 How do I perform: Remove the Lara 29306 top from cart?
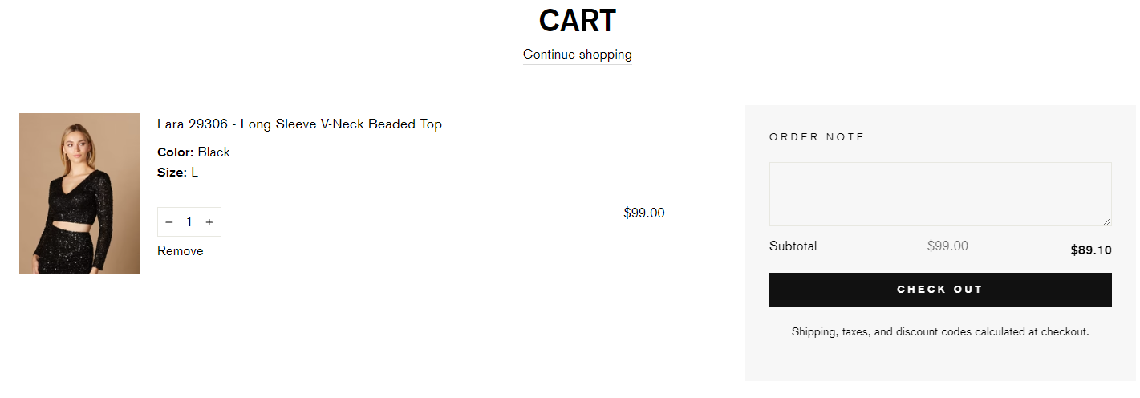tap(180, 251)
